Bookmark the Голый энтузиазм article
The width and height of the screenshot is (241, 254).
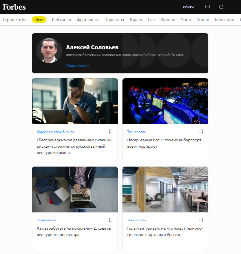(x=201, y=220)
